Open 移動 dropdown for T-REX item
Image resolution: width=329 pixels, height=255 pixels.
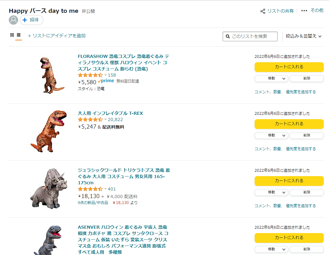pyautogui.click(x=271, y=135)
